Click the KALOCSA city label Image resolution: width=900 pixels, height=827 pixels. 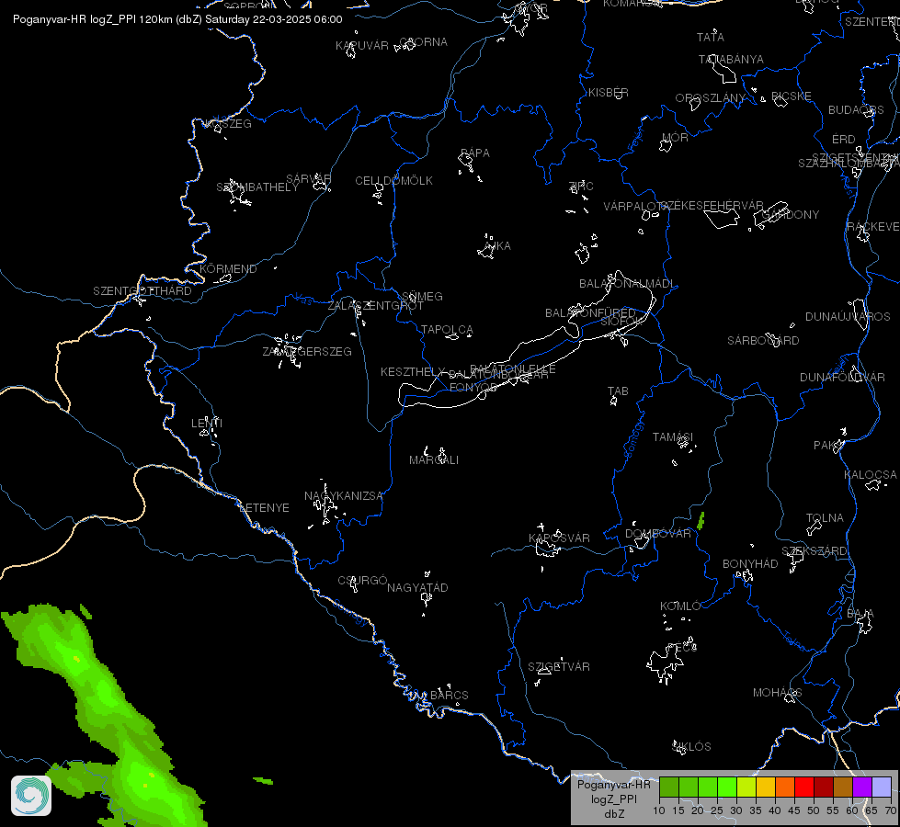(871, 475)
